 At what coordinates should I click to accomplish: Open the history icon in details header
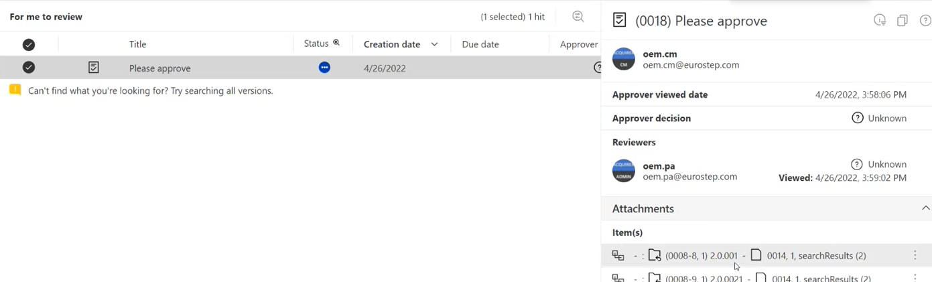[x=880, y=21]
